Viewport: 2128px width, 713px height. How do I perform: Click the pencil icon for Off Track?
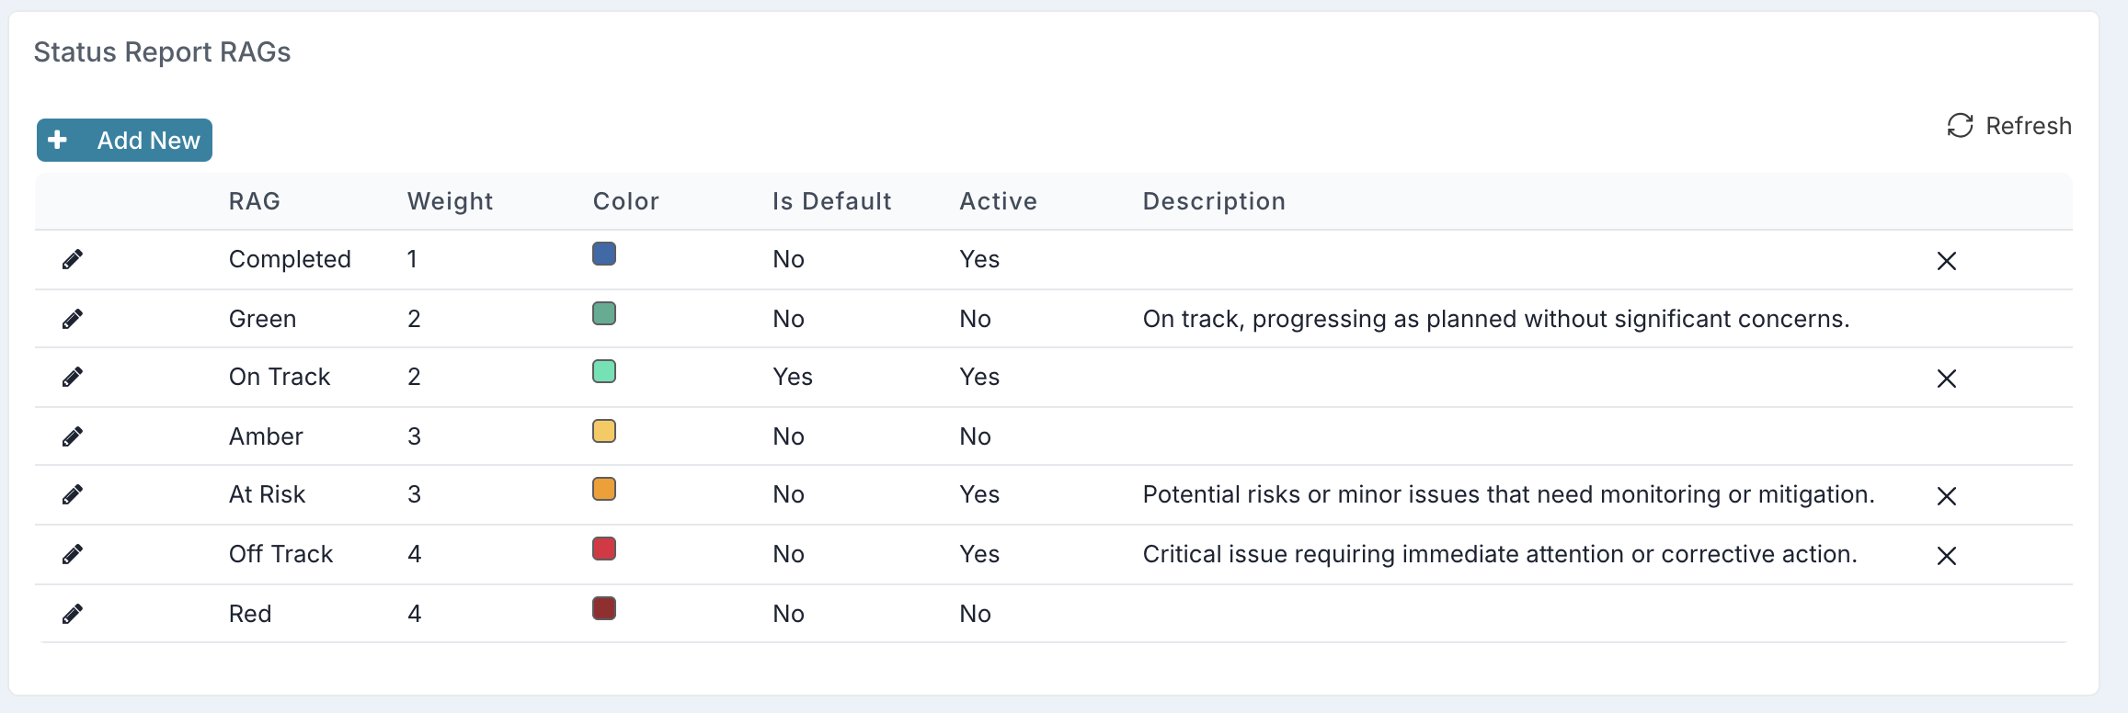point(73,554)
